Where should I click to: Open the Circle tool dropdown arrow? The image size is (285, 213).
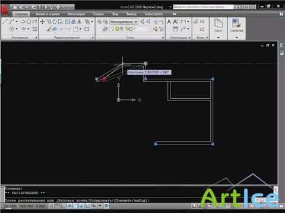click(x=17, y=29)
